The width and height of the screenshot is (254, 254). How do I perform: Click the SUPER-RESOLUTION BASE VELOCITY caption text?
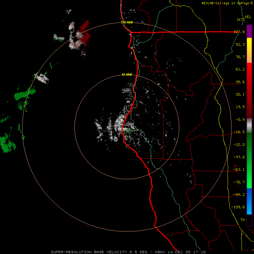89,252
